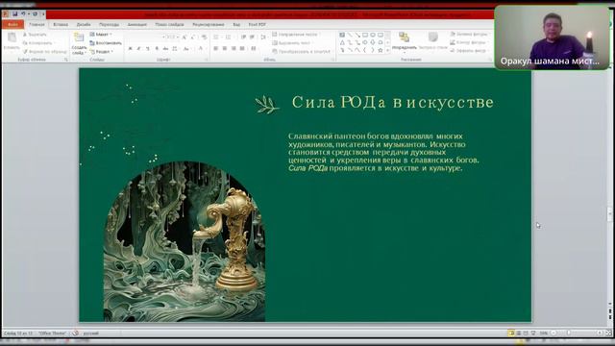Screen dimensions: 615x346
Task: Click the Save icon in quick access toolbar
Action: tap(15, 14)
